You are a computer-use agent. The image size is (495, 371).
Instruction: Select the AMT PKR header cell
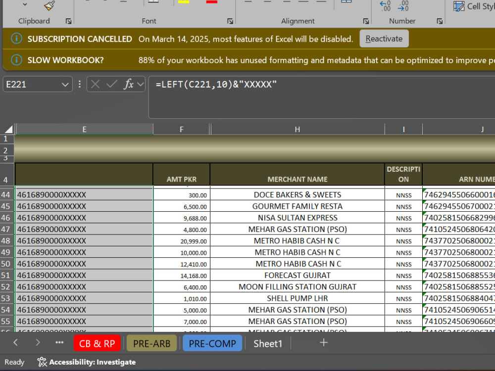[x=182, y=174]
